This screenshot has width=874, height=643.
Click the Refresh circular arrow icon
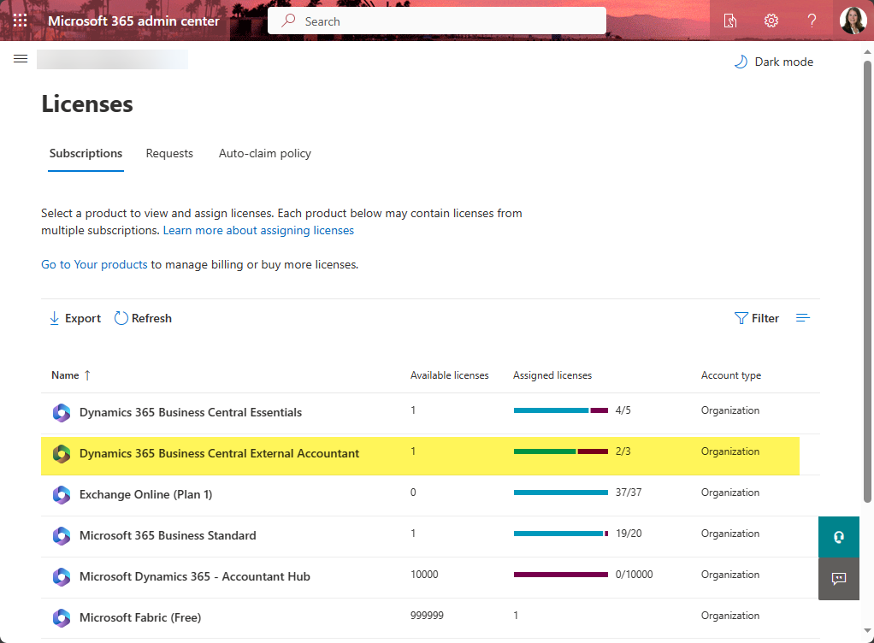coord(121,318)
